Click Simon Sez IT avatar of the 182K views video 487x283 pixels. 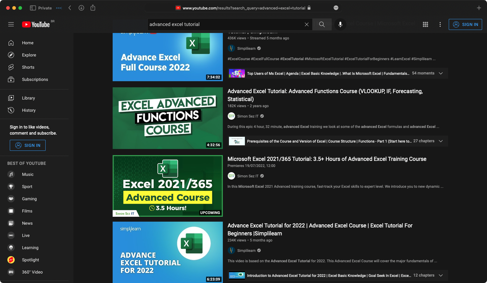coord(231,116)
